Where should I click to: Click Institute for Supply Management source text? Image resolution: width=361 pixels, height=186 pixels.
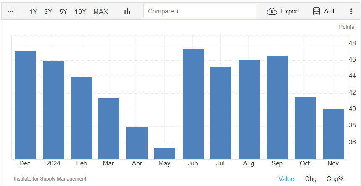pos(50,178)
